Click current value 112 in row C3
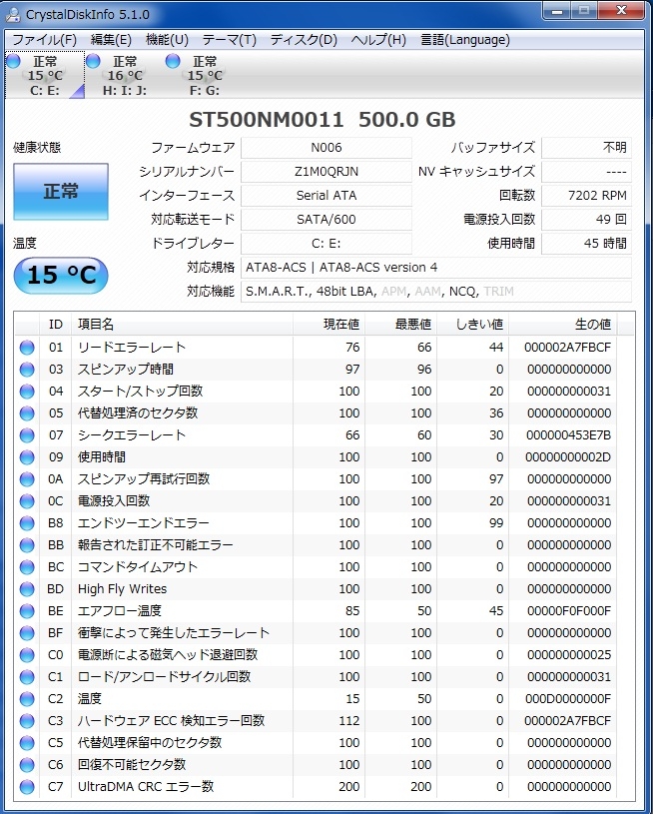Viewport: 653px width, 814px height. tap(348, 721)
